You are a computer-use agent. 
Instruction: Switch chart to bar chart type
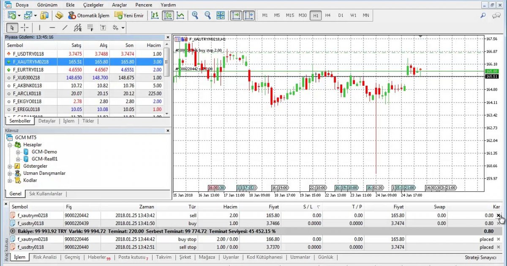coord(155,16)
